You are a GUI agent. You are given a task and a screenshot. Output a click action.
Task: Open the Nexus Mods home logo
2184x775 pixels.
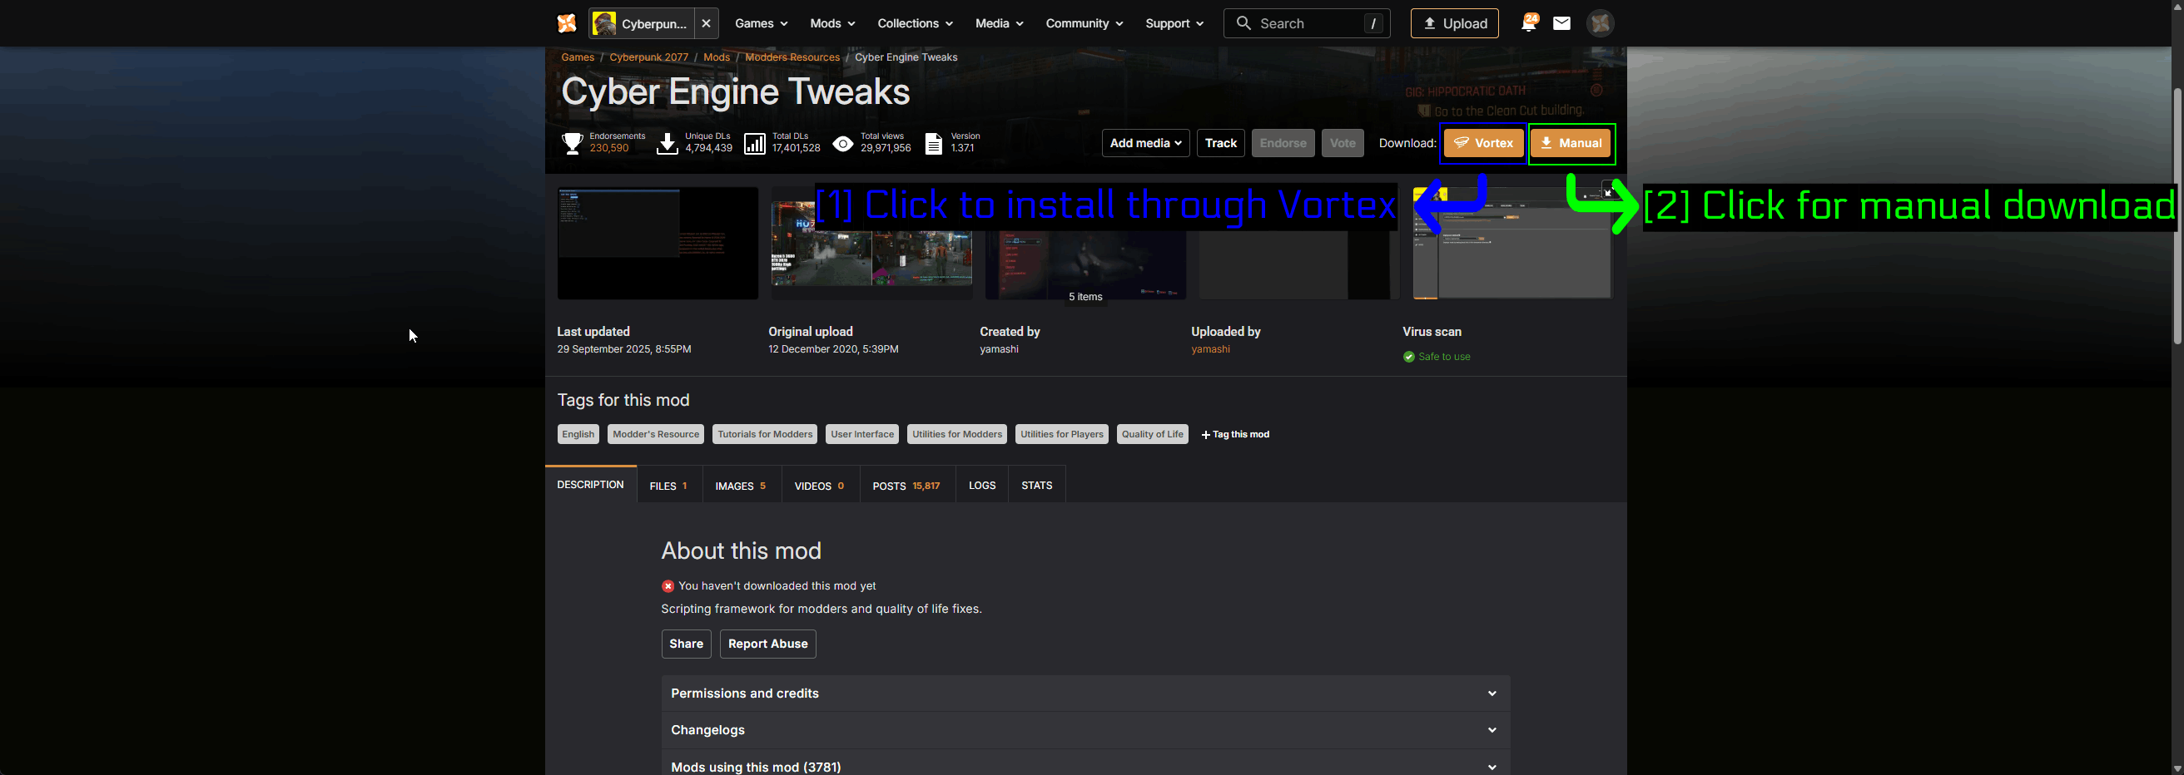pos(566,23)
